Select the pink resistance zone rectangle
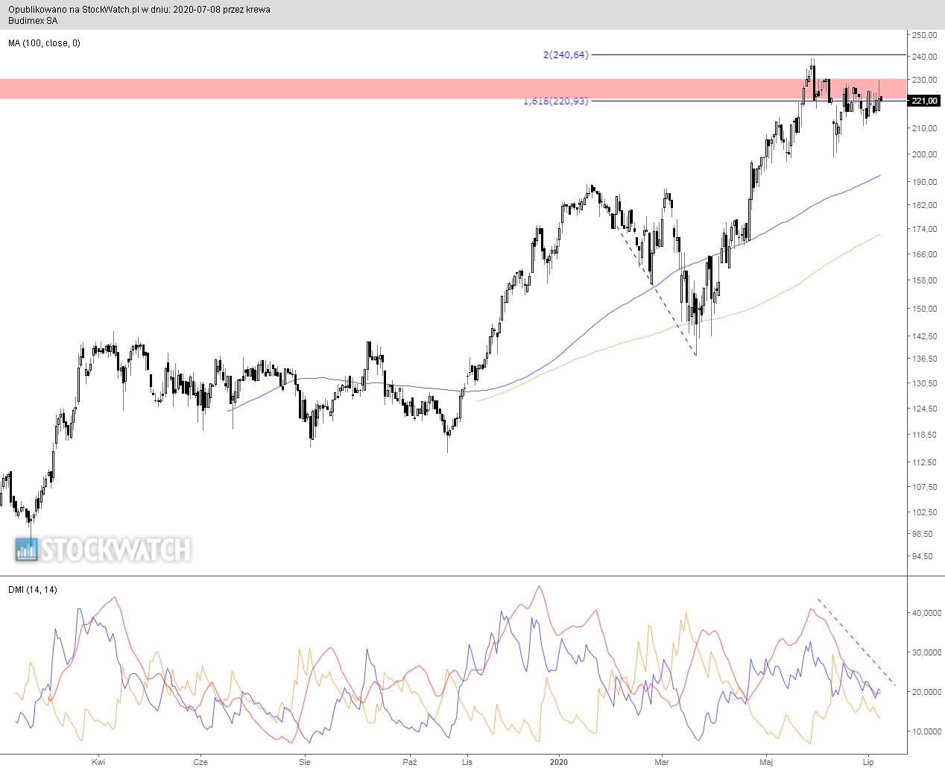The height and width of the screenshot is (768, 945). click(453, 88)
